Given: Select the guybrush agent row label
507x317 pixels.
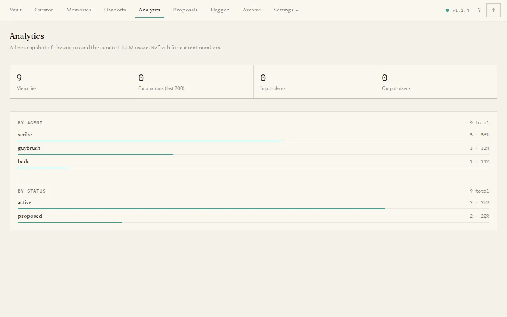Looking at the screenshot, I should [x=29, y=148].
